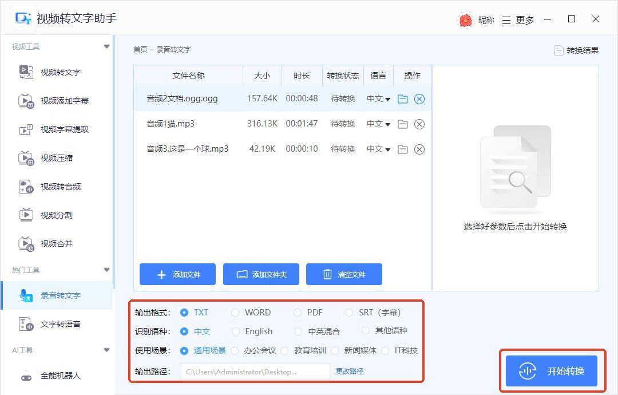Screen dimensions: 618x395
Task: Click the 输出路径 path input field
Action: click(255, 372)
